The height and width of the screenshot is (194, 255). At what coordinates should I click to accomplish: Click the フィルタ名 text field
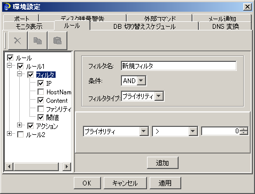tap(179, 66)
